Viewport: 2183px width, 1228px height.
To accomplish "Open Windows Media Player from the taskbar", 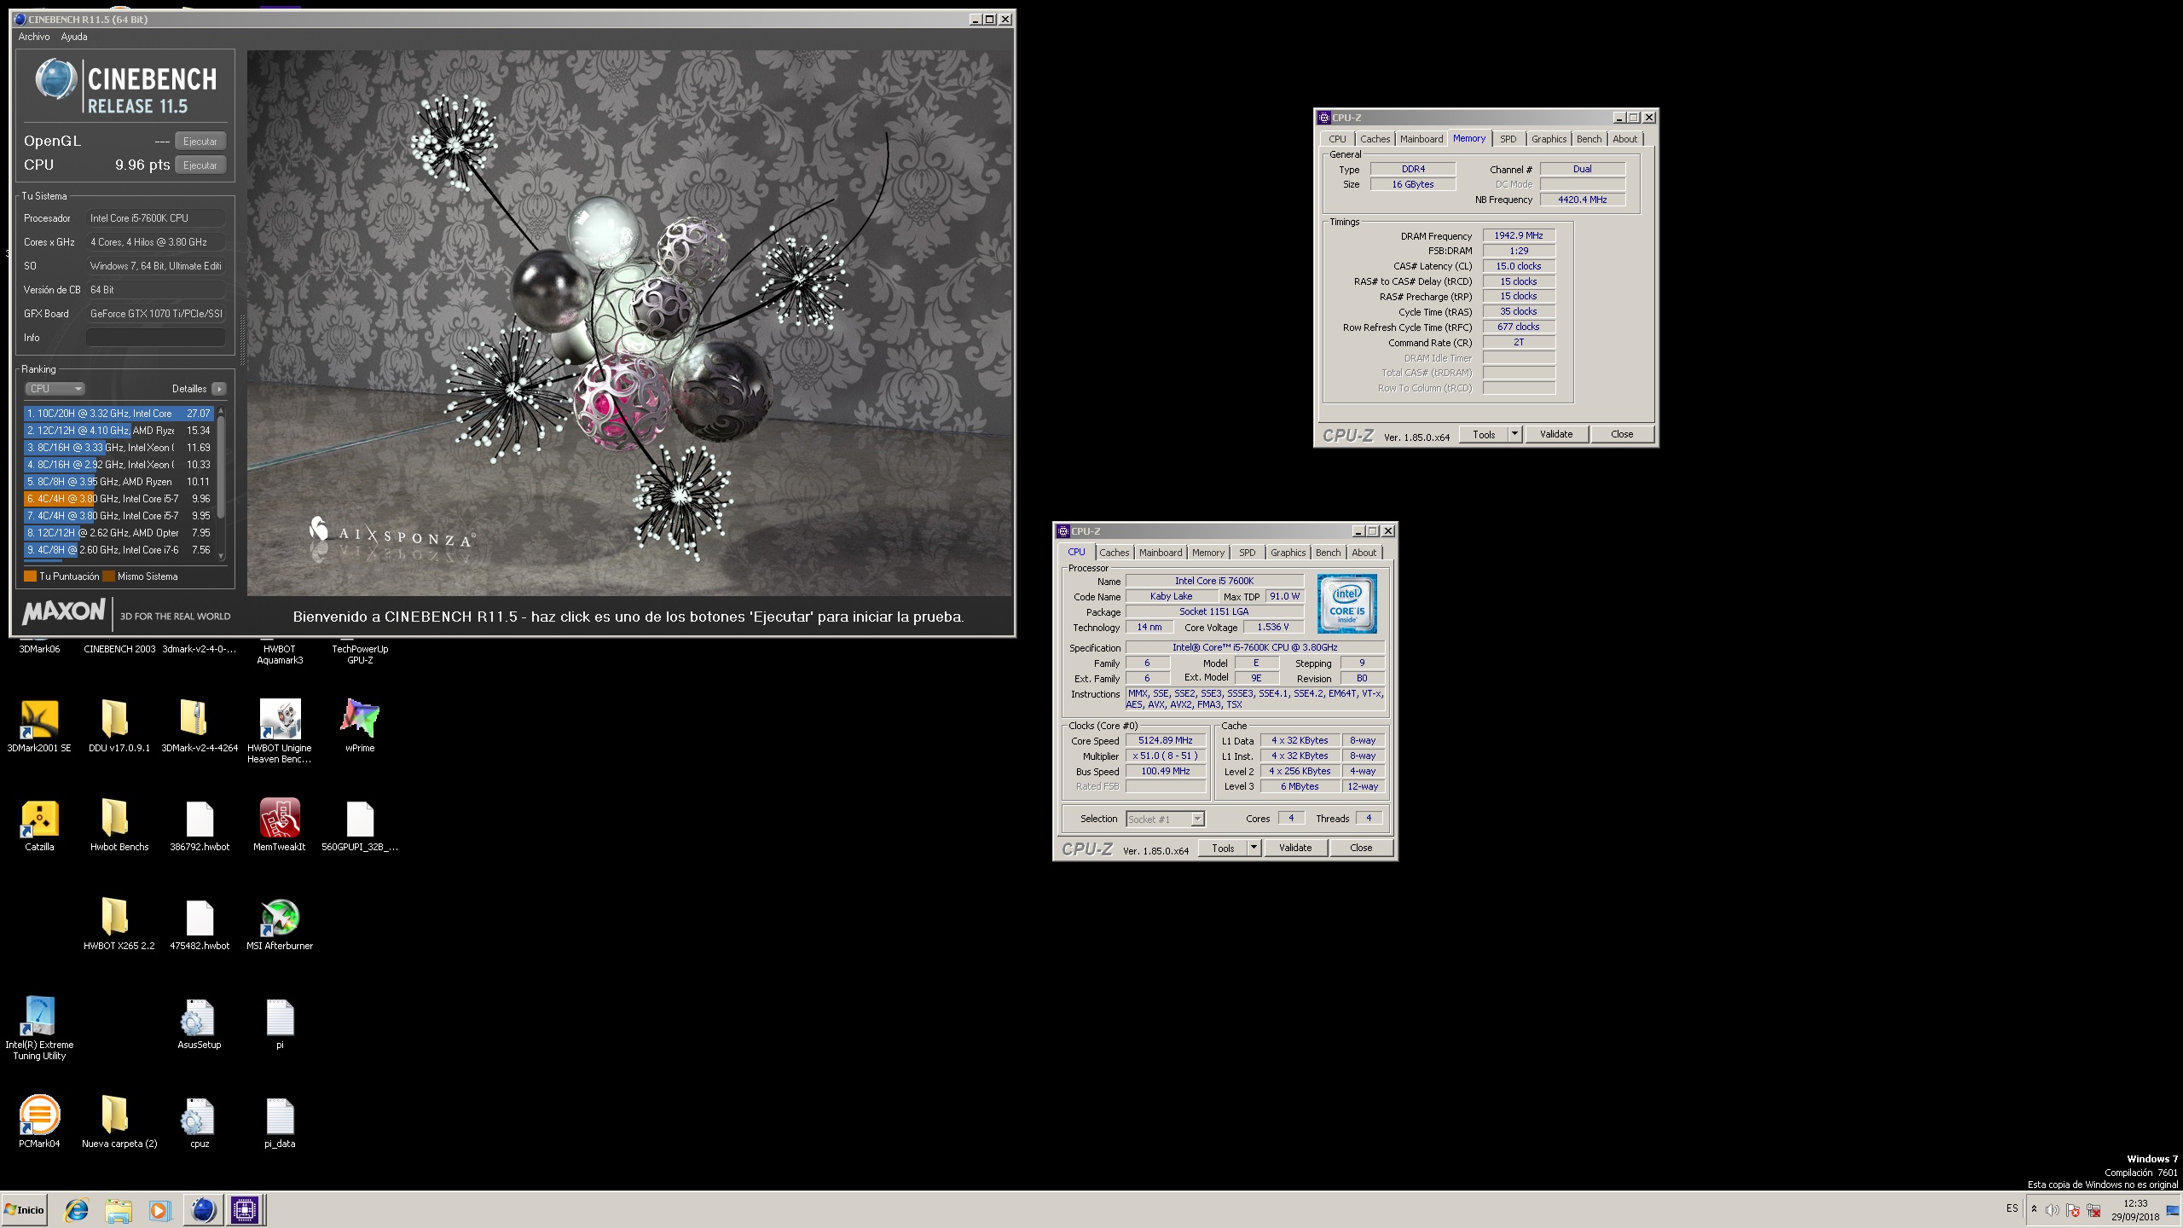I will point(159,1209).
